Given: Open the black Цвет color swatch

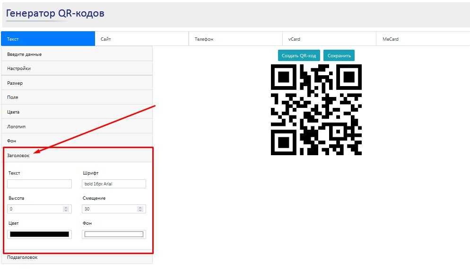Looking at the screenshot, I should (x=40, y=234).
